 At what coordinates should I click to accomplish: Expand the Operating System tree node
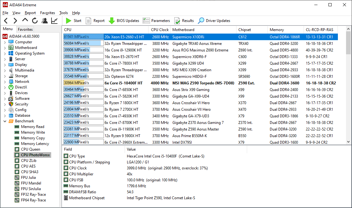click(5, 53)
